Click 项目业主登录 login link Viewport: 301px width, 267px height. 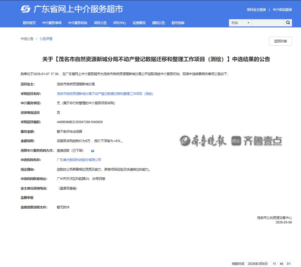pos(256,10)
